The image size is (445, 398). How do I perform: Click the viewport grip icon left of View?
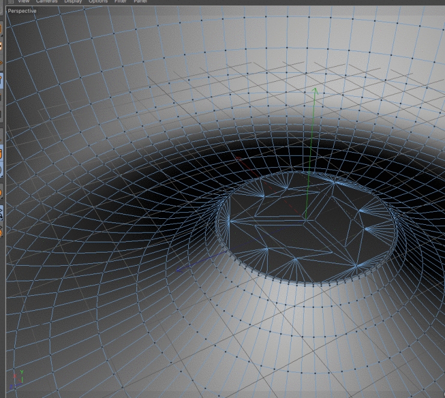coord(10,2)
